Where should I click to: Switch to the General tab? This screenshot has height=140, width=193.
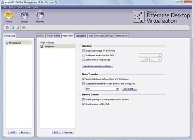coord(41,36)
